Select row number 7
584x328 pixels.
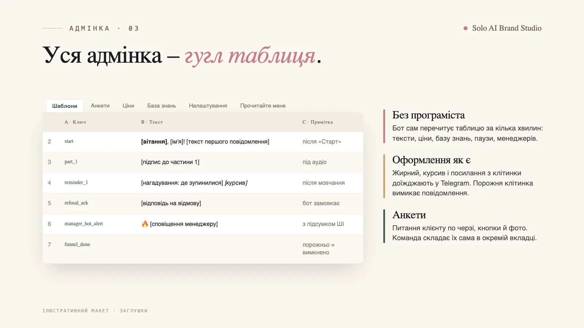coord(49,245)
